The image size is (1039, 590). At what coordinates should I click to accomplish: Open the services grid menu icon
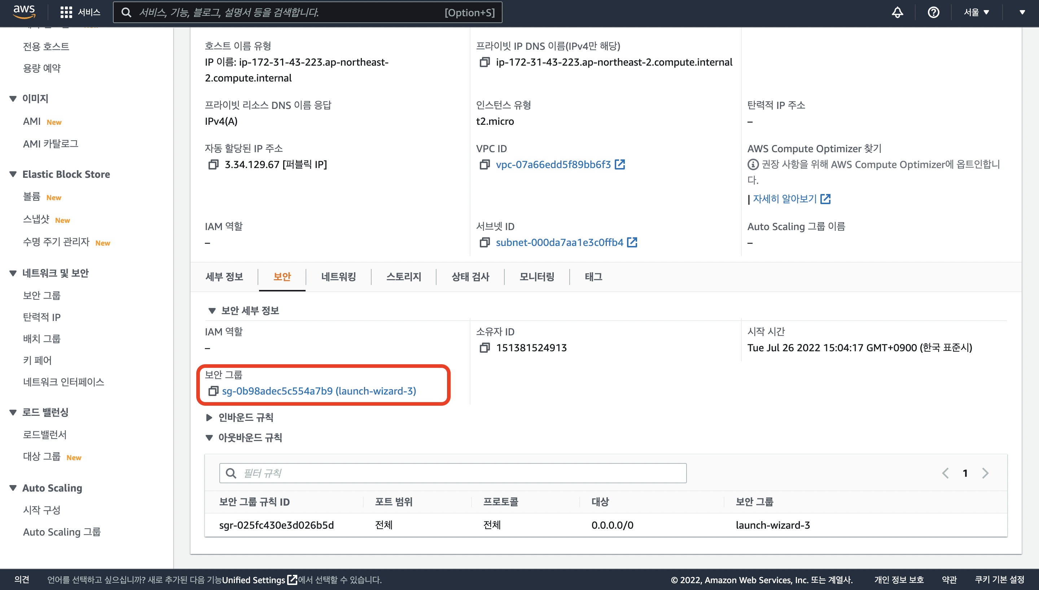(66, 12)
